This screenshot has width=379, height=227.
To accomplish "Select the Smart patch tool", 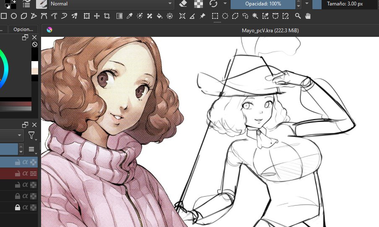I will (x=150, y=16).
